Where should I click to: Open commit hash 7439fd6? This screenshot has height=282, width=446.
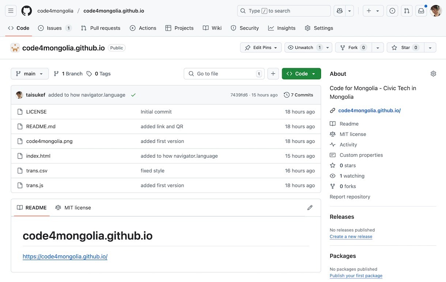tap(239, 95)
